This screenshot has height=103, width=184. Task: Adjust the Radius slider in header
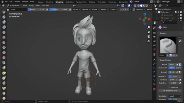[37, 9]
